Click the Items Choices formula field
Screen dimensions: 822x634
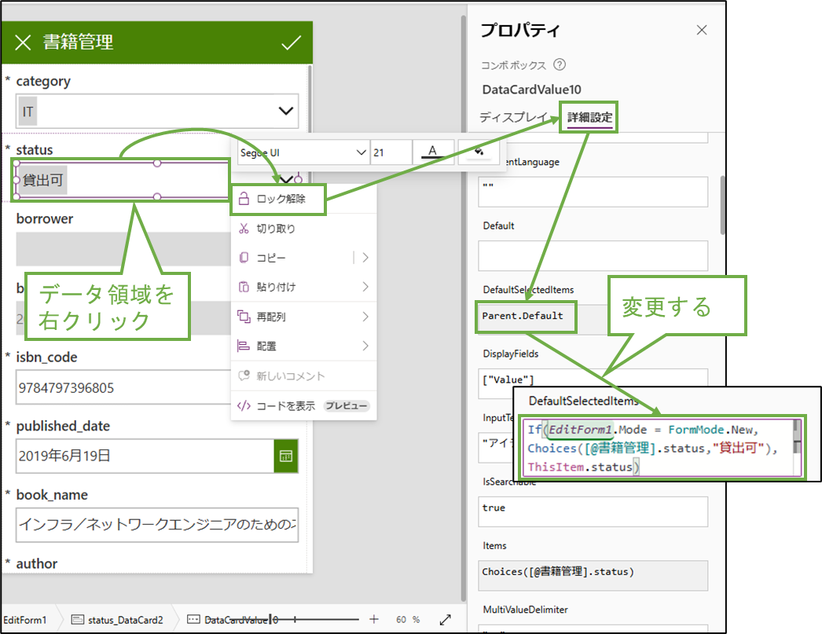tap(593, 575)
